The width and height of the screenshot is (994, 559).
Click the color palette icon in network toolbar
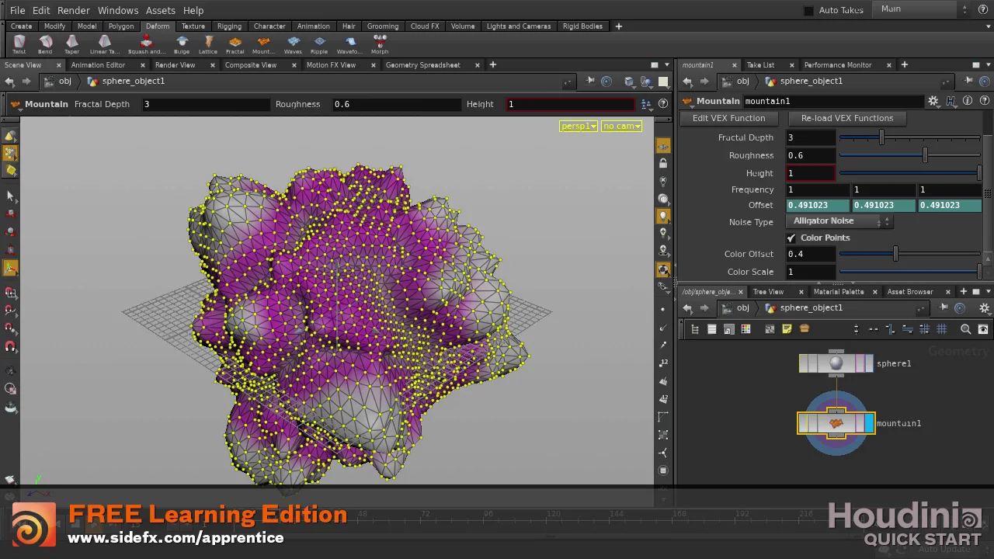pyautogui.click(x=745, y=329)
